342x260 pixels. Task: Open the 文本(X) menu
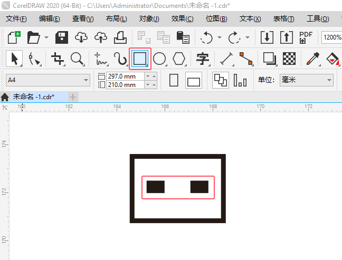[250, 19]
